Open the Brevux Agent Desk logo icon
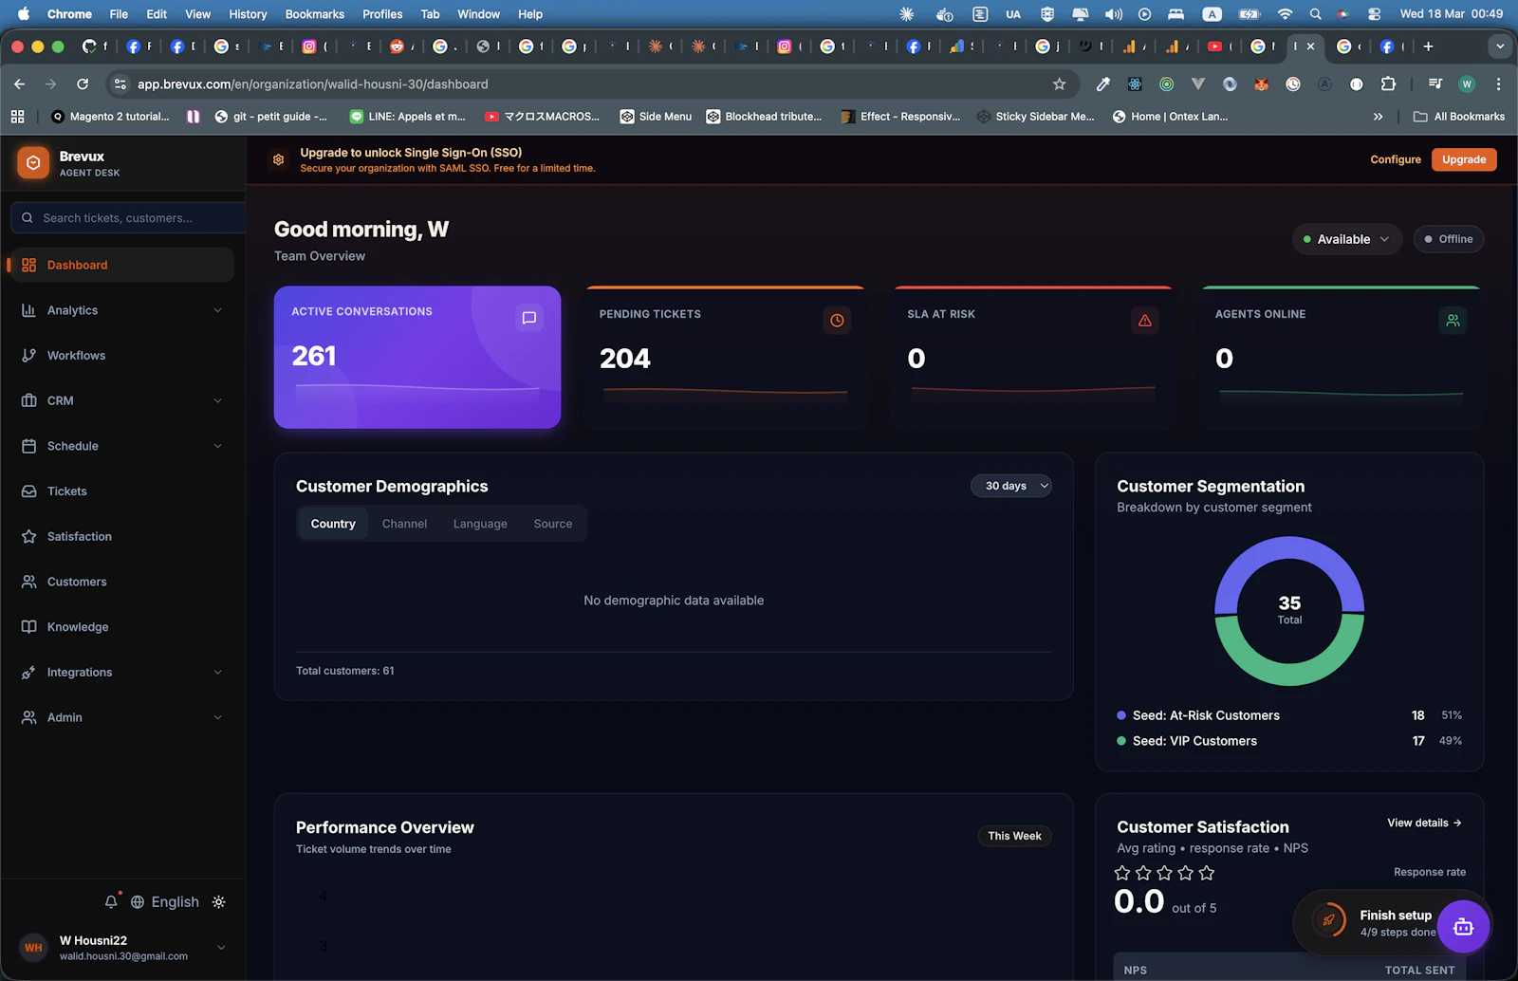Image resolution: width=1518 pixels, height=981 pixels. coord(33,162)
